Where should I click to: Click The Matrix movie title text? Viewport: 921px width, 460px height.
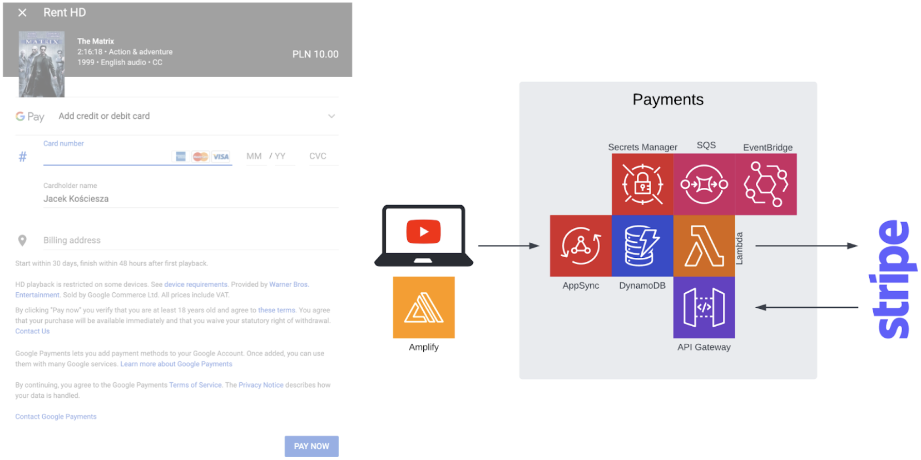96,41
